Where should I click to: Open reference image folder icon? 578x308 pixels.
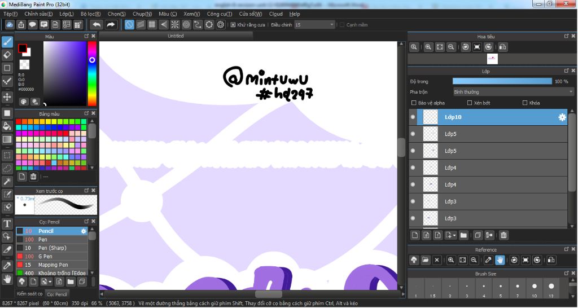(x=426, y=260)
